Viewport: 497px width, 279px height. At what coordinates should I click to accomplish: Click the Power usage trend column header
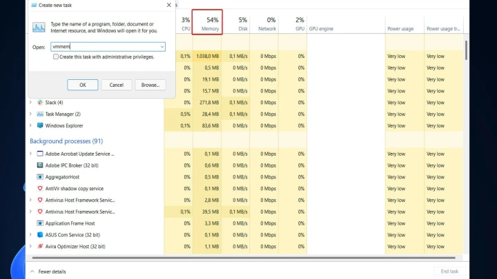tap(443, 23)
